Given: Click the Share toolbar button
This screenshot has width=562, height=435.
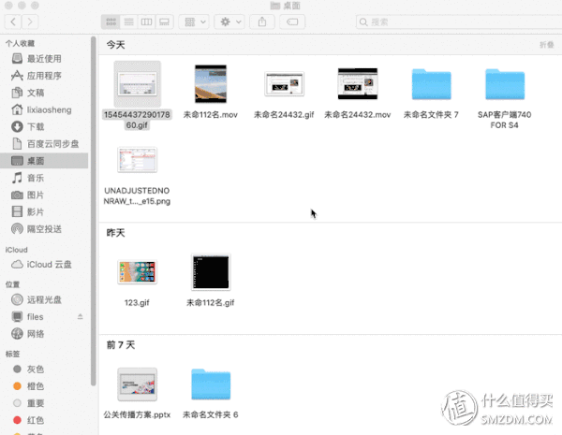Looking at the screenshot, I should tap(262, 22).
